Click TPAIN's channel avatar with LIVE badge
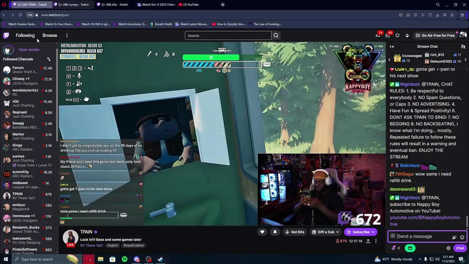469x264 pixels. (70, 238)
